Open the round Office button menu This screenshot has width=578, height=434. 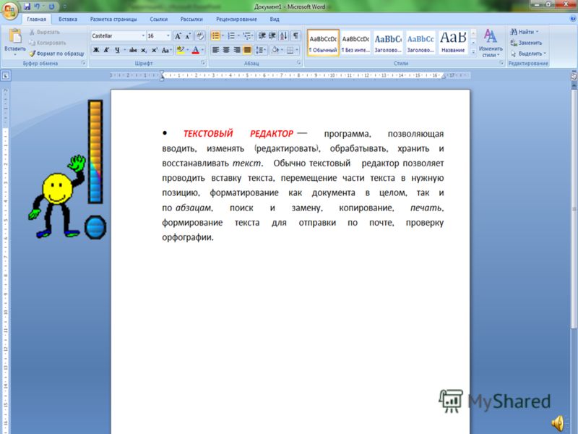[x=10, y=10]
